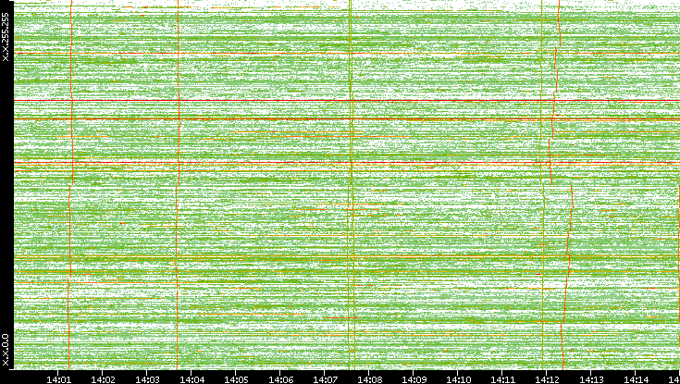Click the 14:03 time axis label
The image size is (680, 384).
pyautogui.click(x=147, y=379)
